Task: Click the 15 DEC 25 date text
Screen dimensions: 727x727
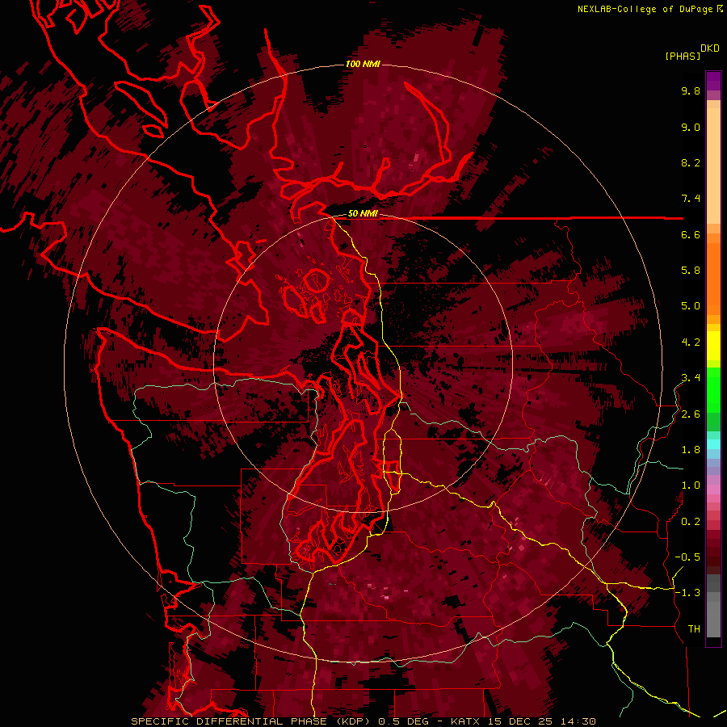Action: tap(522, 721)
